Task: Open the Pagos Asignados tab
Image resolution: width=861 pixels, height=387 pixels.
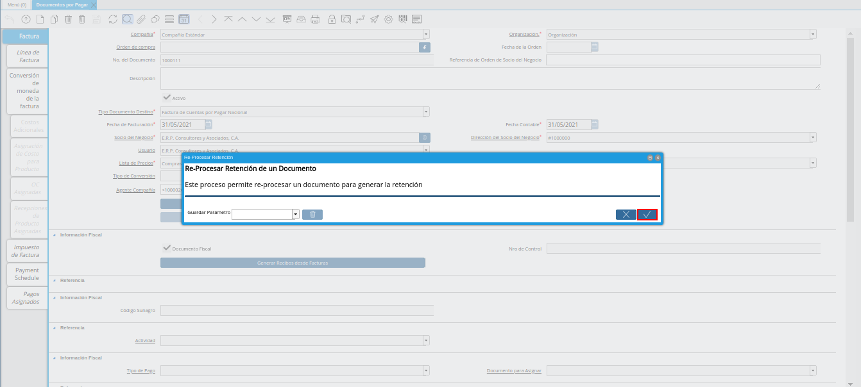Action: (28, 298)
